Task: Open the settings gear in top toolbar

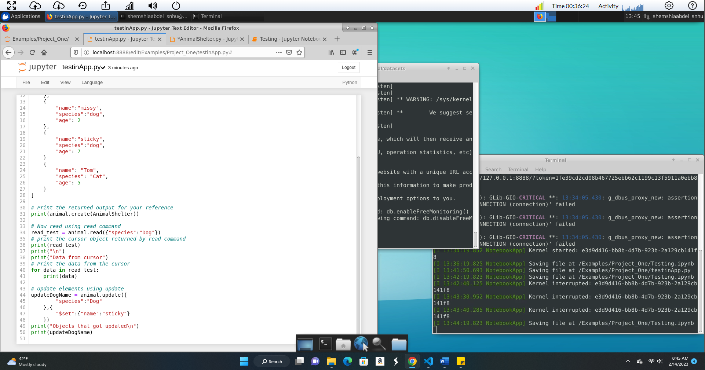Action: point(669,6)
